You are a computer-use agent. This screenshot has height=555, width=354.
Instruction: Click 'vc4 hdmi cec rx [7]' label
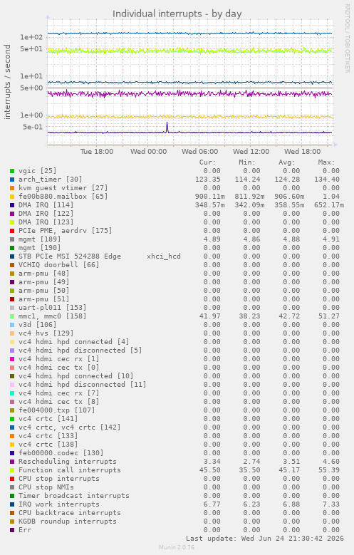59,393
